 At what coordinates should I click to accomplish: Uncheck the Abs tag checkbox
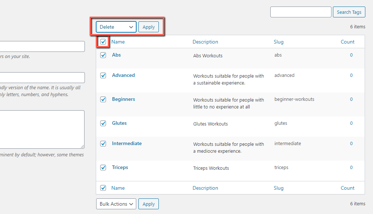[103, 55]
